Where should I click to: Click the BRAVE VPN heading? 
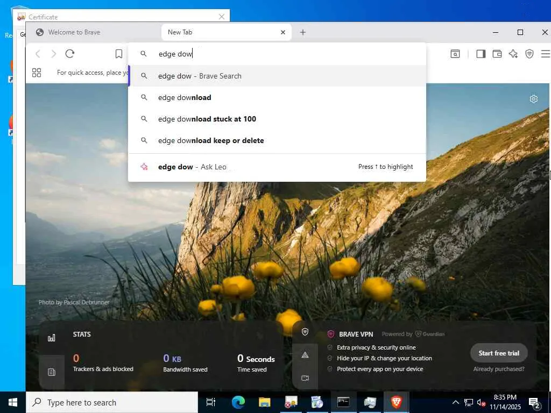click(x=356, y=334)
